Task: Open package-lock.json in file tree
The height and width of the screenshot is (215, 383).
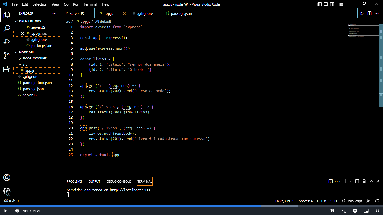Action: pos(37,83)
